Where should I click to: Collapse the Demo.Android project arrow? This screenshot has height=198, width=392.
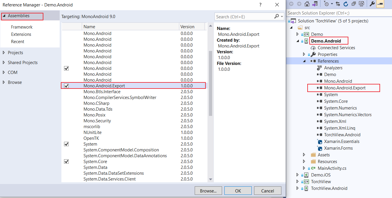pos(298,41)
